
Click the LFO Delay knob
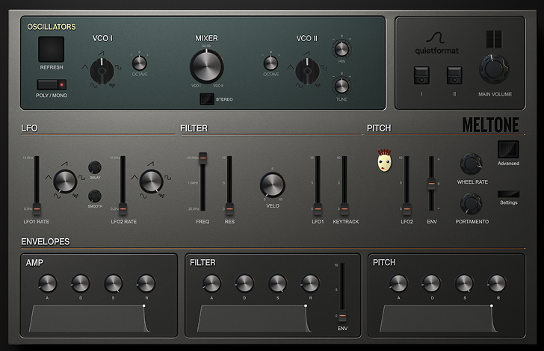[x=95, y=167]
